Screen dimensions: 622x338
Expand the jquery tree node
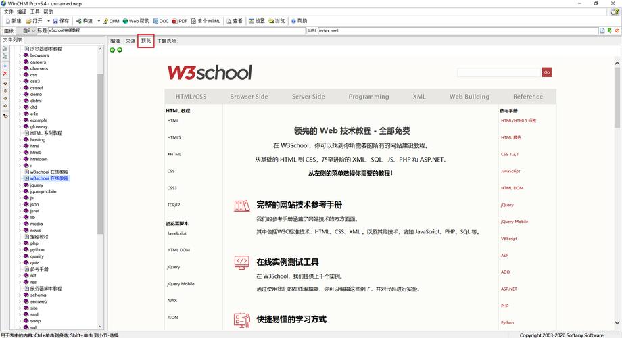pyautogui.click(x=20, y=185)
